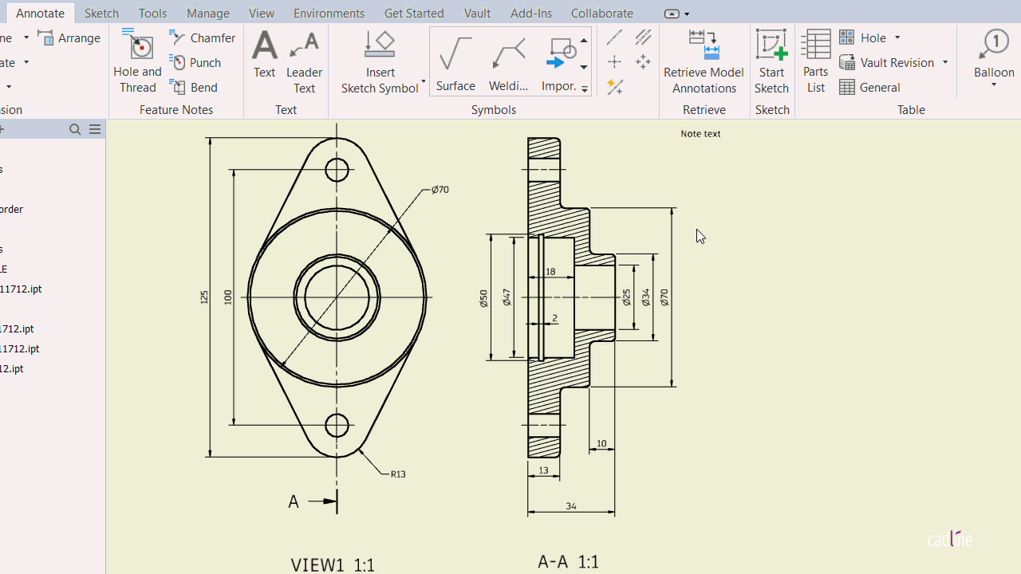Open the Insert Sketch Symbol dropdown

[x=423, y=82]
